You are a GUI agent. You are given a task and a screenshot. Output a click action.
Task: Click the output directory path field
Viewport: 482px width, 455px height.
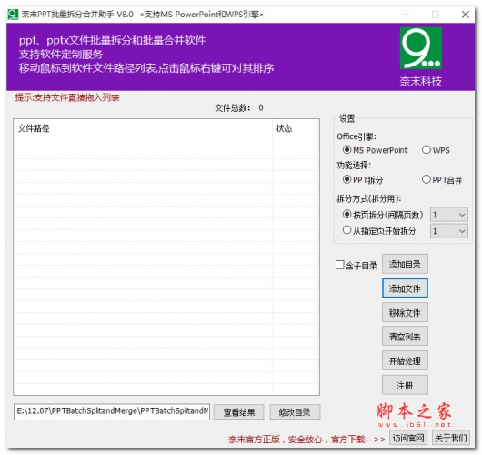(x=112, y=411)
